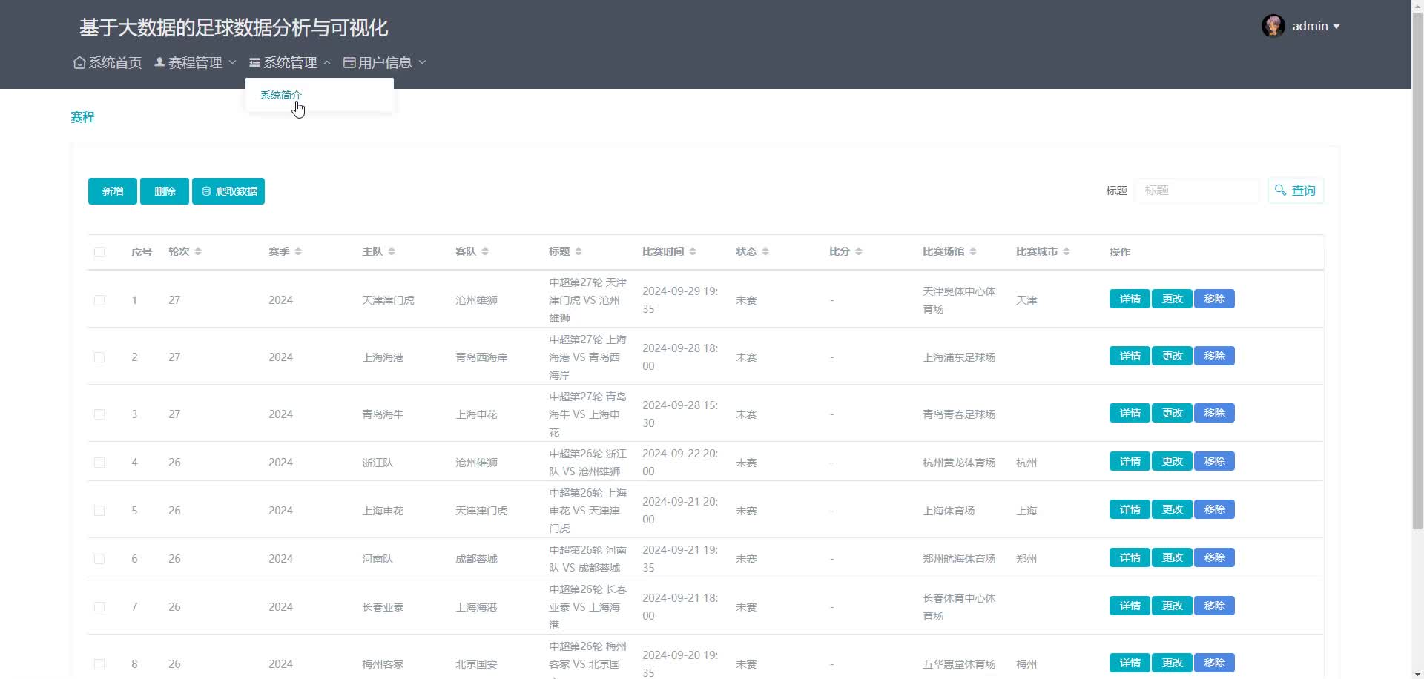Expand the 用户信息 menu chevron

click(422, 62)
